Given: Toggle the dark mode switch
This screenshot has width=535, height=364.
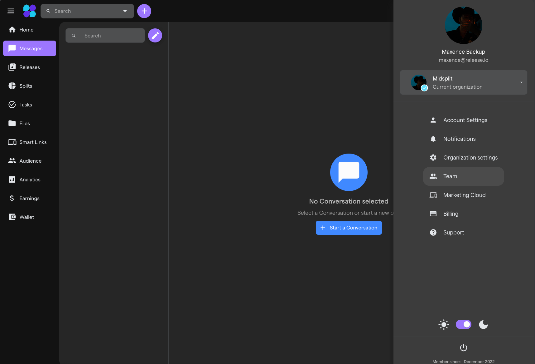Looking at the screenshot, I should pyautogui.click(x=464, y=324).
